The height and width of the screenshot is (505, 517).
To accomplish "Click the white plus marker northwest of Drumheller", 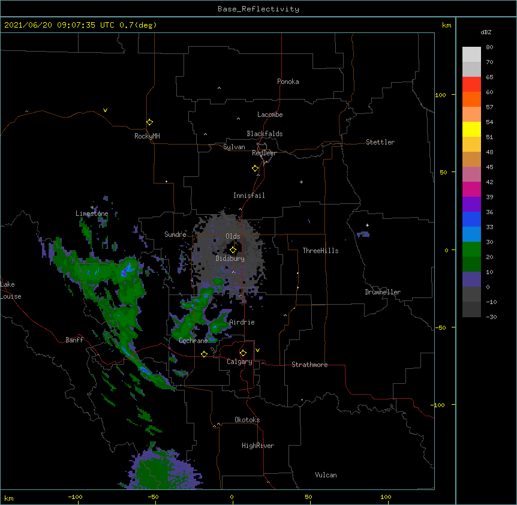I will point(367,225).
